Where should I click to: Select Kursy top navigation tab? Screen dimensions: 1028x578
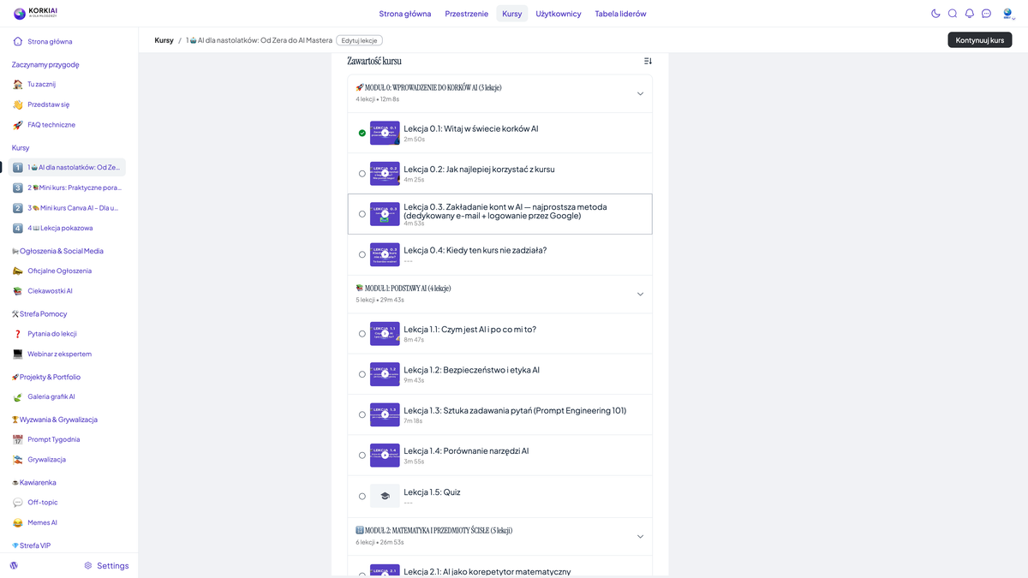pyautogui.click(x=512, y=14)
